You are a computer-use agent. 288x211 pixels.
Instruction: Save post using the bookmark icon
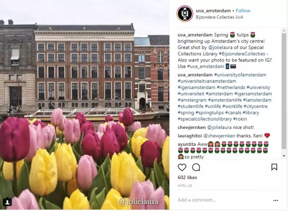coord(274,167)
